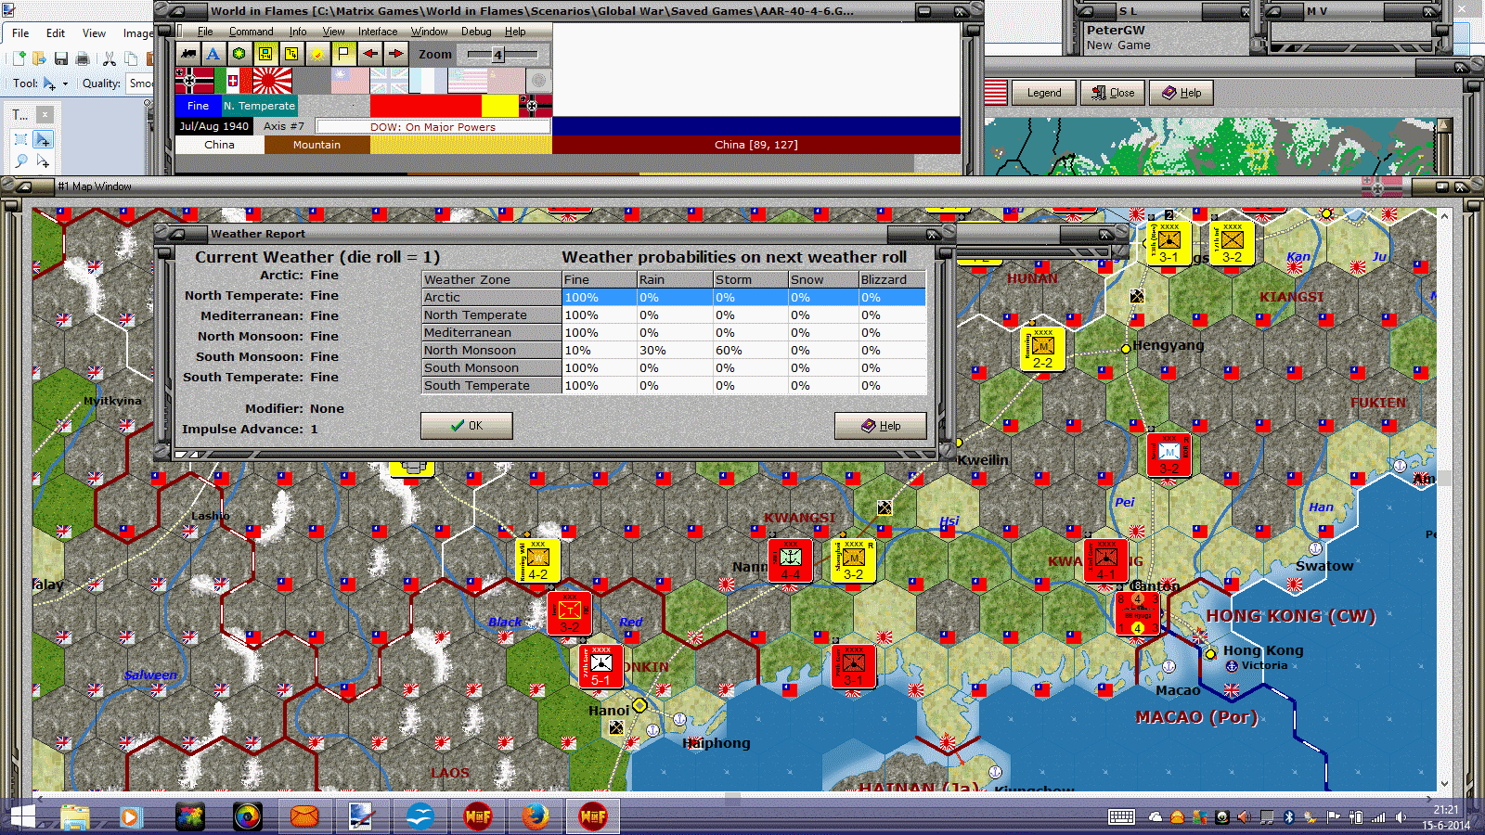The image size is (1485, 835).
Task: Open the Debug menu
Action: pyautogui.click(x=476, y=32)
